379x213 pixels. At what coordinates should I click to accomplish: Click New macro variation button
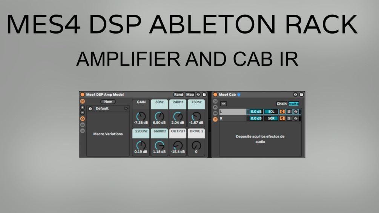tap(108, 102)
